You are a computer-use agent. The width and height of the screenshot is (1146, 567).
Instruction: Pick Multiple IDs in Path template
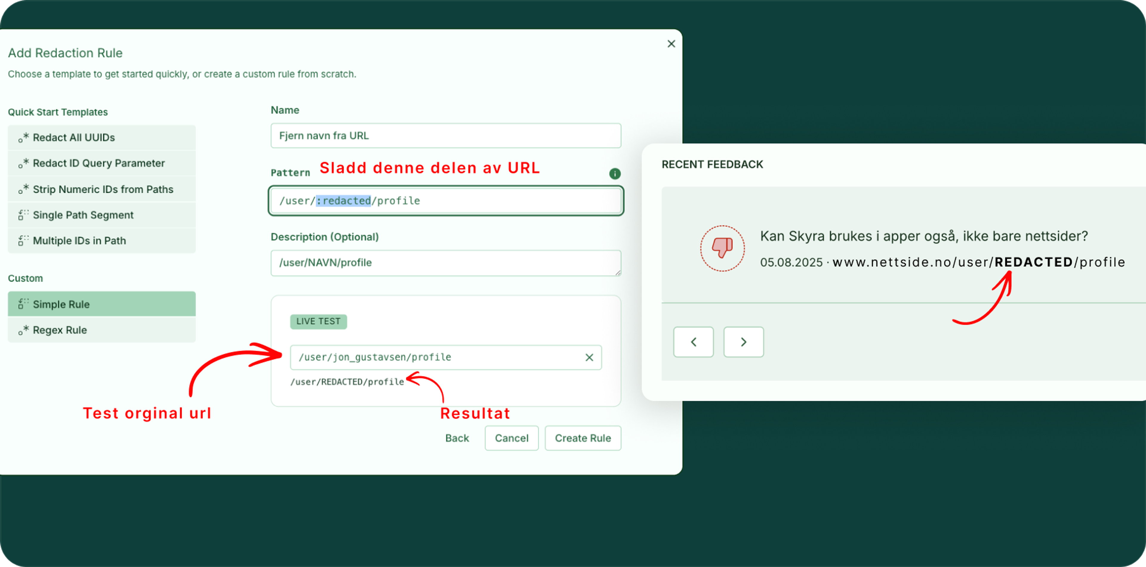(x=101, y=241)
